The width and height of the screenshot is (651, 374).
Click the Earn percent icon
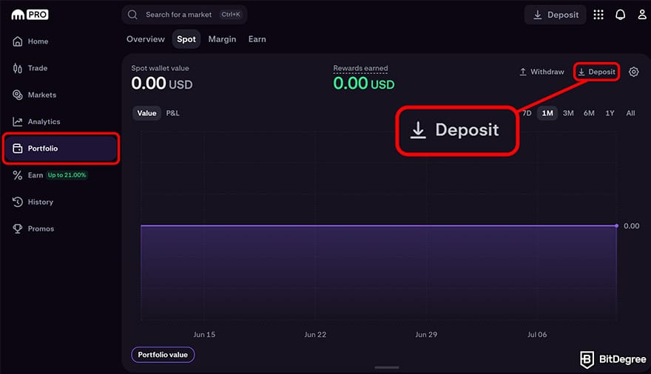click(18, 175)
